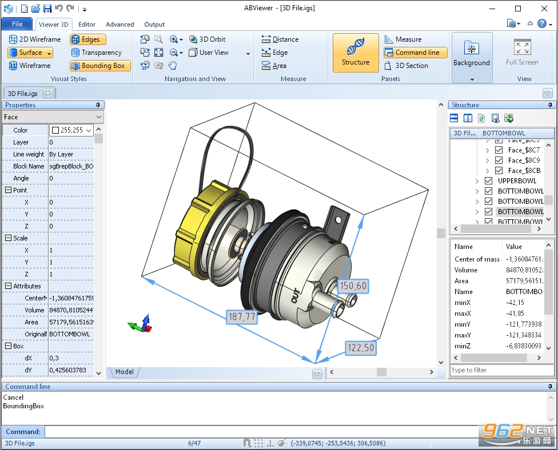Select the Model layout tab
Image resolution: width=558 pixels, height=450 pixels.
click(125, 372)
